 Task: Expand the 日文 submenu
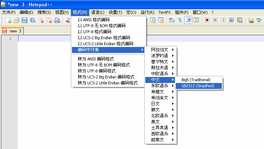tap(161, 104)
